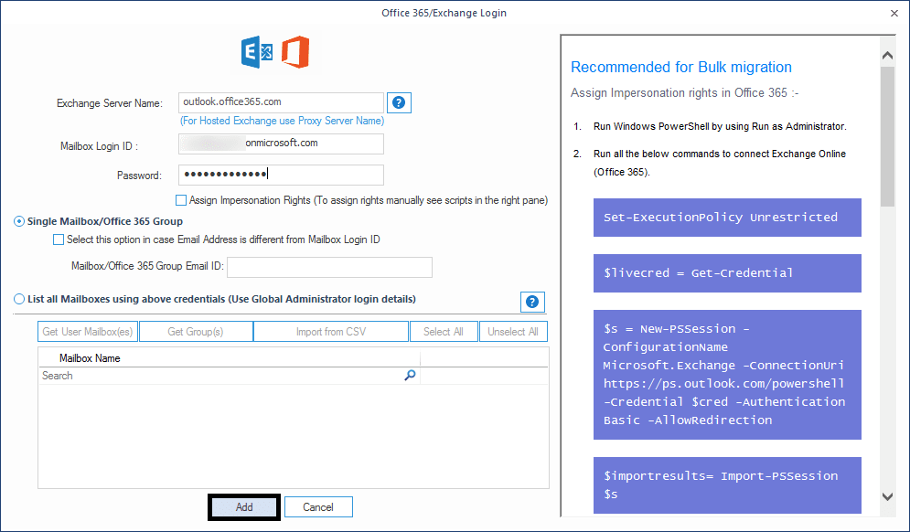Click the Mailbox Login ID field
Image resolution: width=910 pixels, height=532 pixels.
point(281,144)
